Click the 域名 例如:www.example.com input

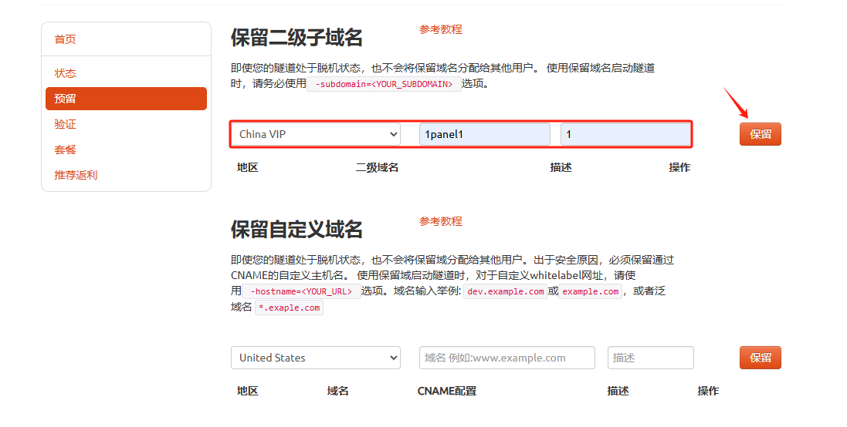[507, 358]
